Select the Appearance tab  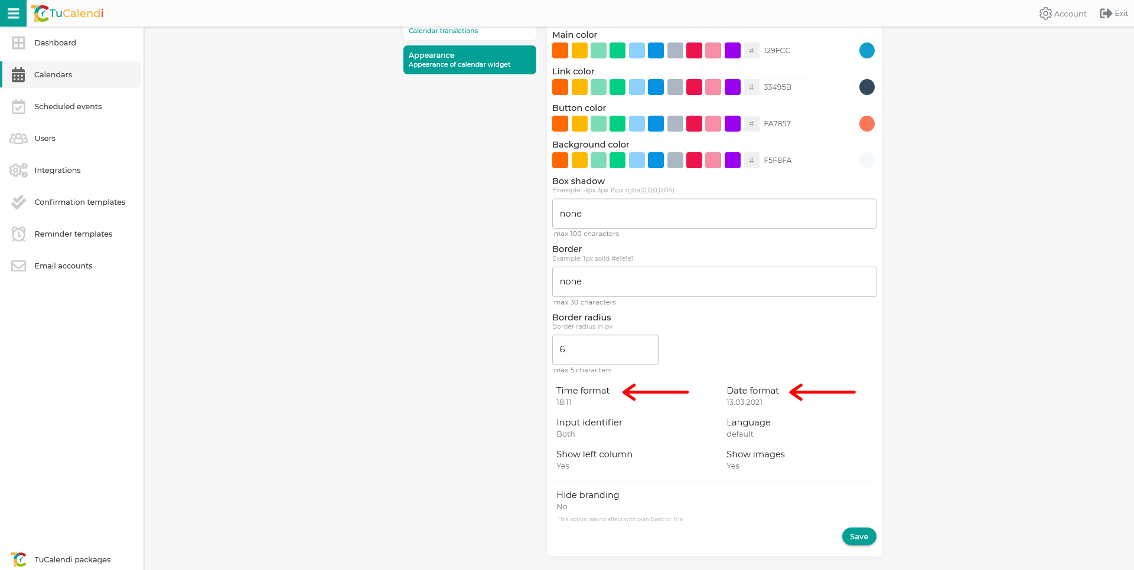[470, 60]
